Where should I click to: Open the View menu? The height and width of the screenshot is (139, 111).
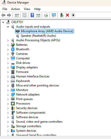[x=27, y=9]
